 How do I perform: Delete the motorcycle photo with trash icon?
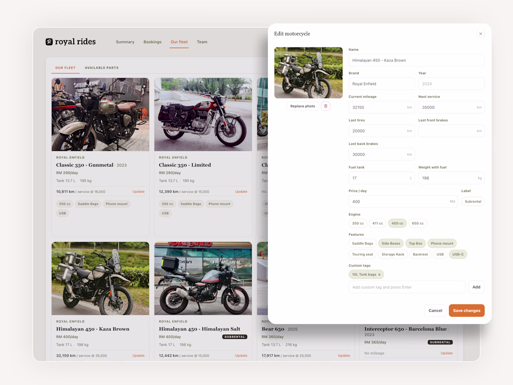(x=326, y=106)
